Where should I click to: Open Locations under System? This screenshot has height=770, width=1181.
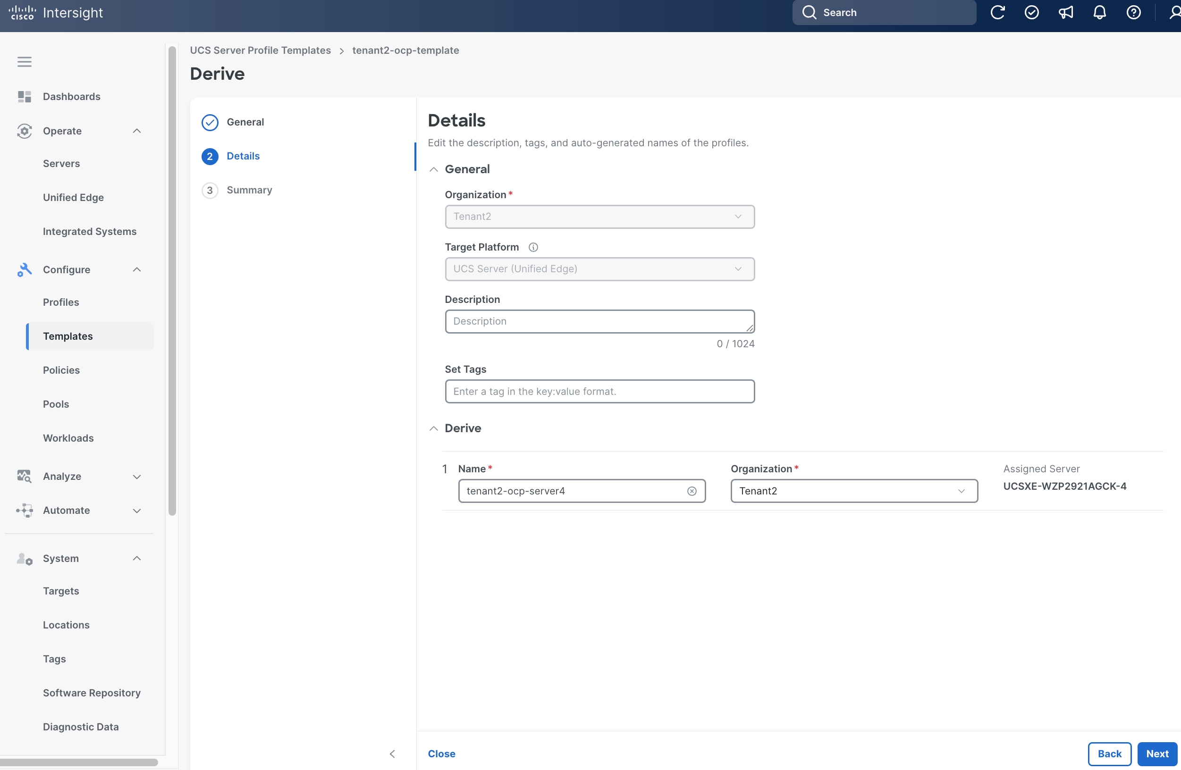click(x=66, y=625)
